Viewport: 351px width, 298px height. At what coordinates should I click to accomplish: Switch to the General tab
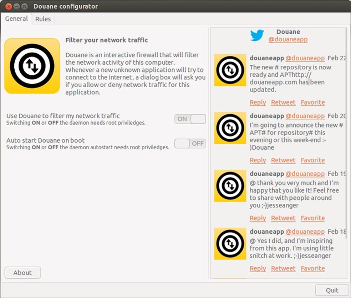[16, 19]
